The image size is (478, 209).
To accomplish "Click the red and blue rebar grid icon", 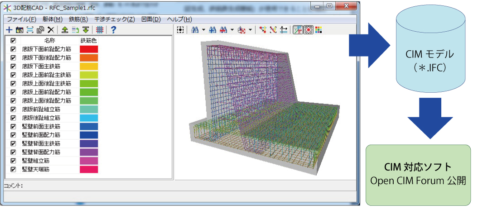I will point(100,30).
